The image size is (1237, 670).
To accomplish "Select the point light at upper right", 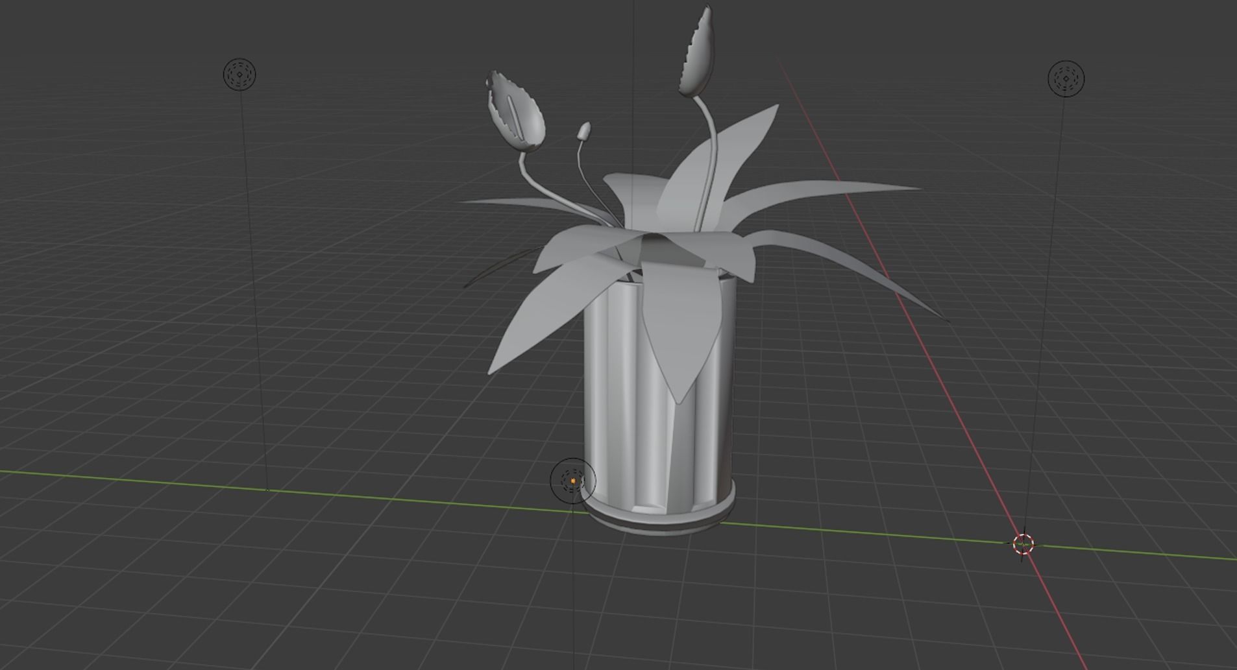I will pyautogui.click(x=1066, y=78).
